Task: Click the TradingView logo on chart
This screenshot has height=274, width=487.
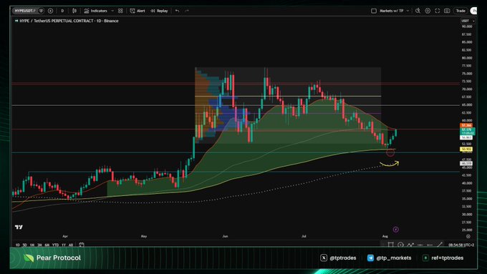Action: tap(19, 227)
